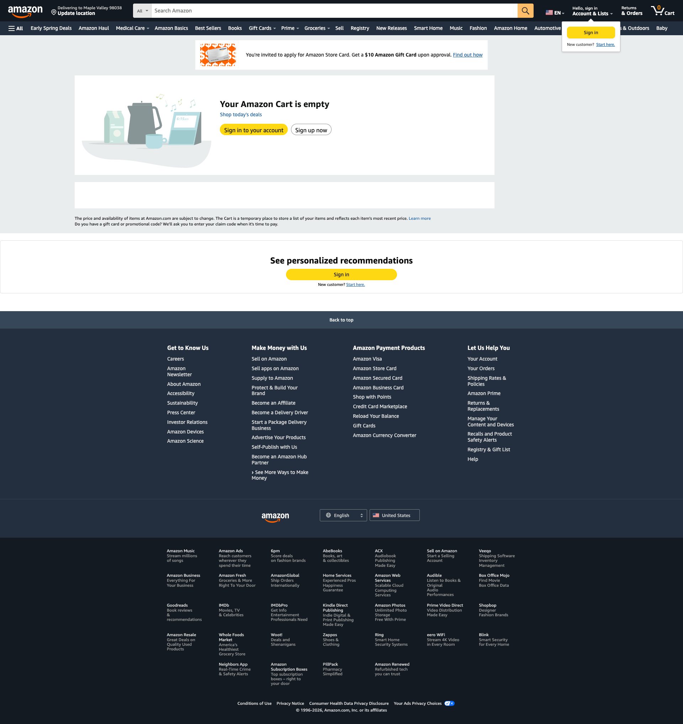This screenshot has height=724, width=683.
Task: Click the globe icon in the footer language selector
Action: point(329,515)
